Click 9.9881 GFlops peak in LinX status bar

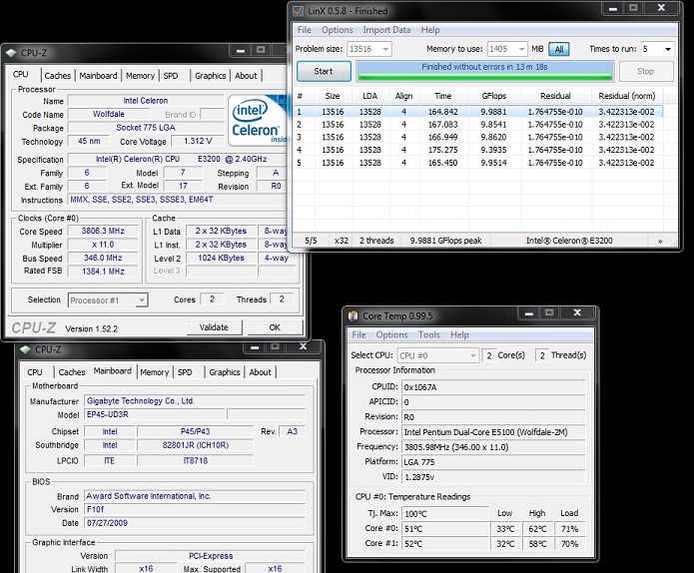445,241
